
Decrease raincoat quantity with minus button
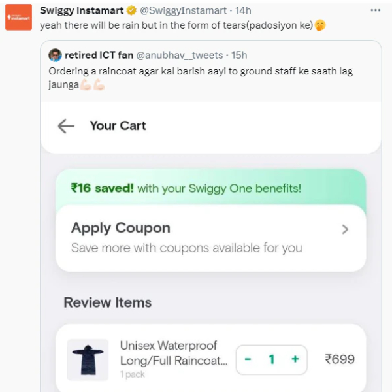(x=248, y=359)
